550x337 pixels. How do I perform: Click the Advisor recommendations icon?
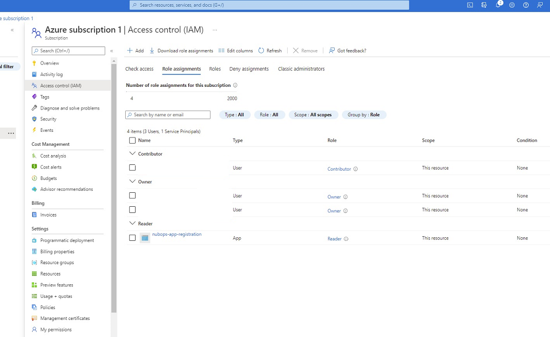tap(34, 189)
